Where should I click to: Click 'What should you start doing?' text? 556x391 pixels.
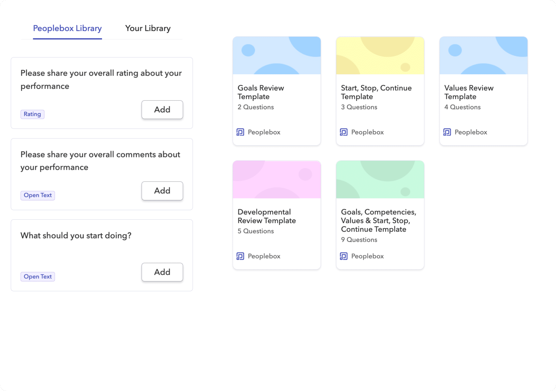click(76, 236)
